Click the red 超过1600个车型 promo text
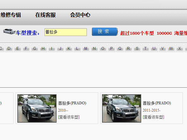The image size is (187, 140). (137, 33)
